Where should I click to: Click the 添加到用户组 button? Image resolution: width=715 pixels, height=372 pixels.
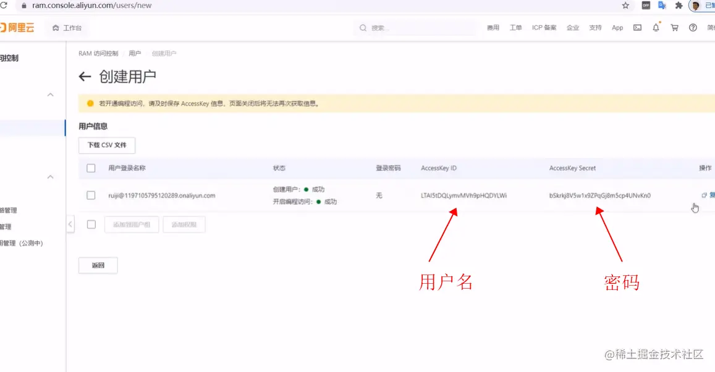pos(132,225)
